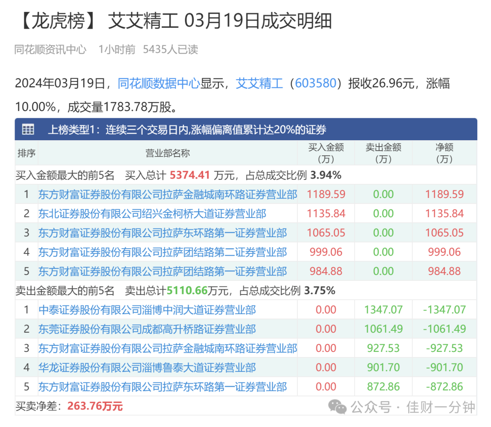Image resolution: width=491 pixels, height=427 pixels.
Task: Click net amount 984.88 in 净额 column
Action: 444,271
